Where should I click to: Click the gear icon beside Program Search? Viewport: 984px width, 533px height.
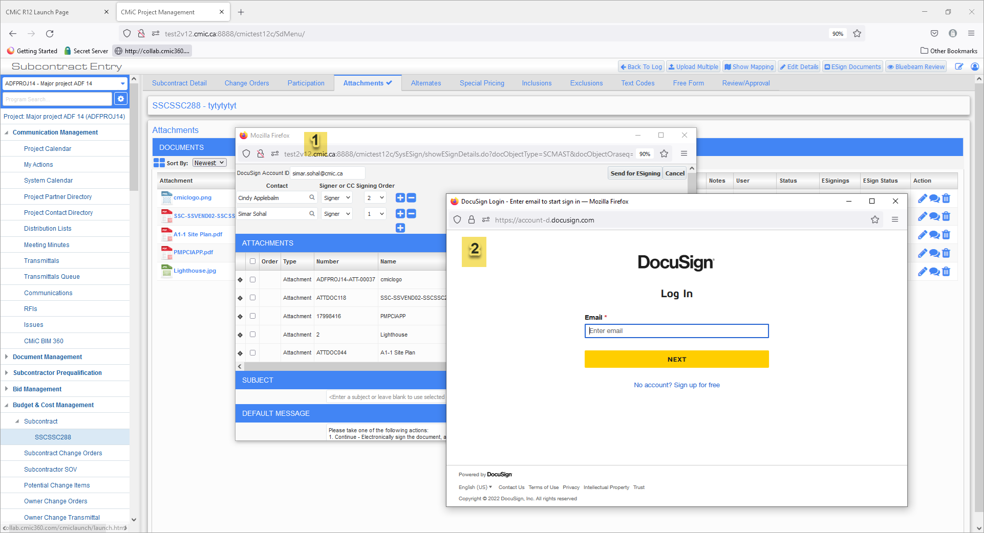point(121,99)
